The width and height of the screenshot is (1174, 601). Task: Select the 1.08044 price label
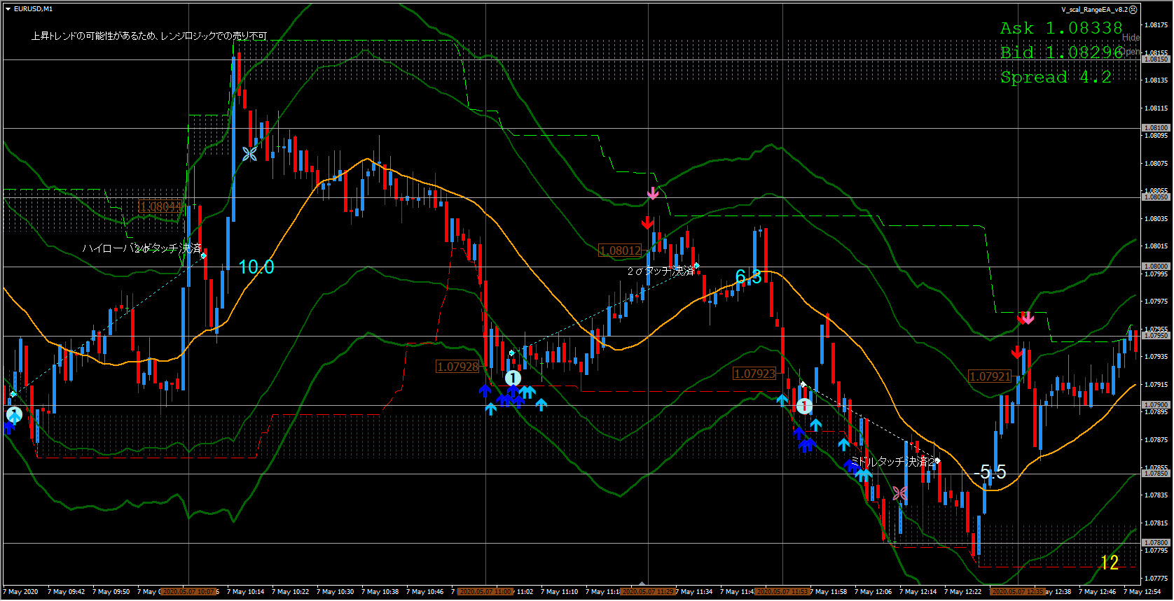coord(160,206)
